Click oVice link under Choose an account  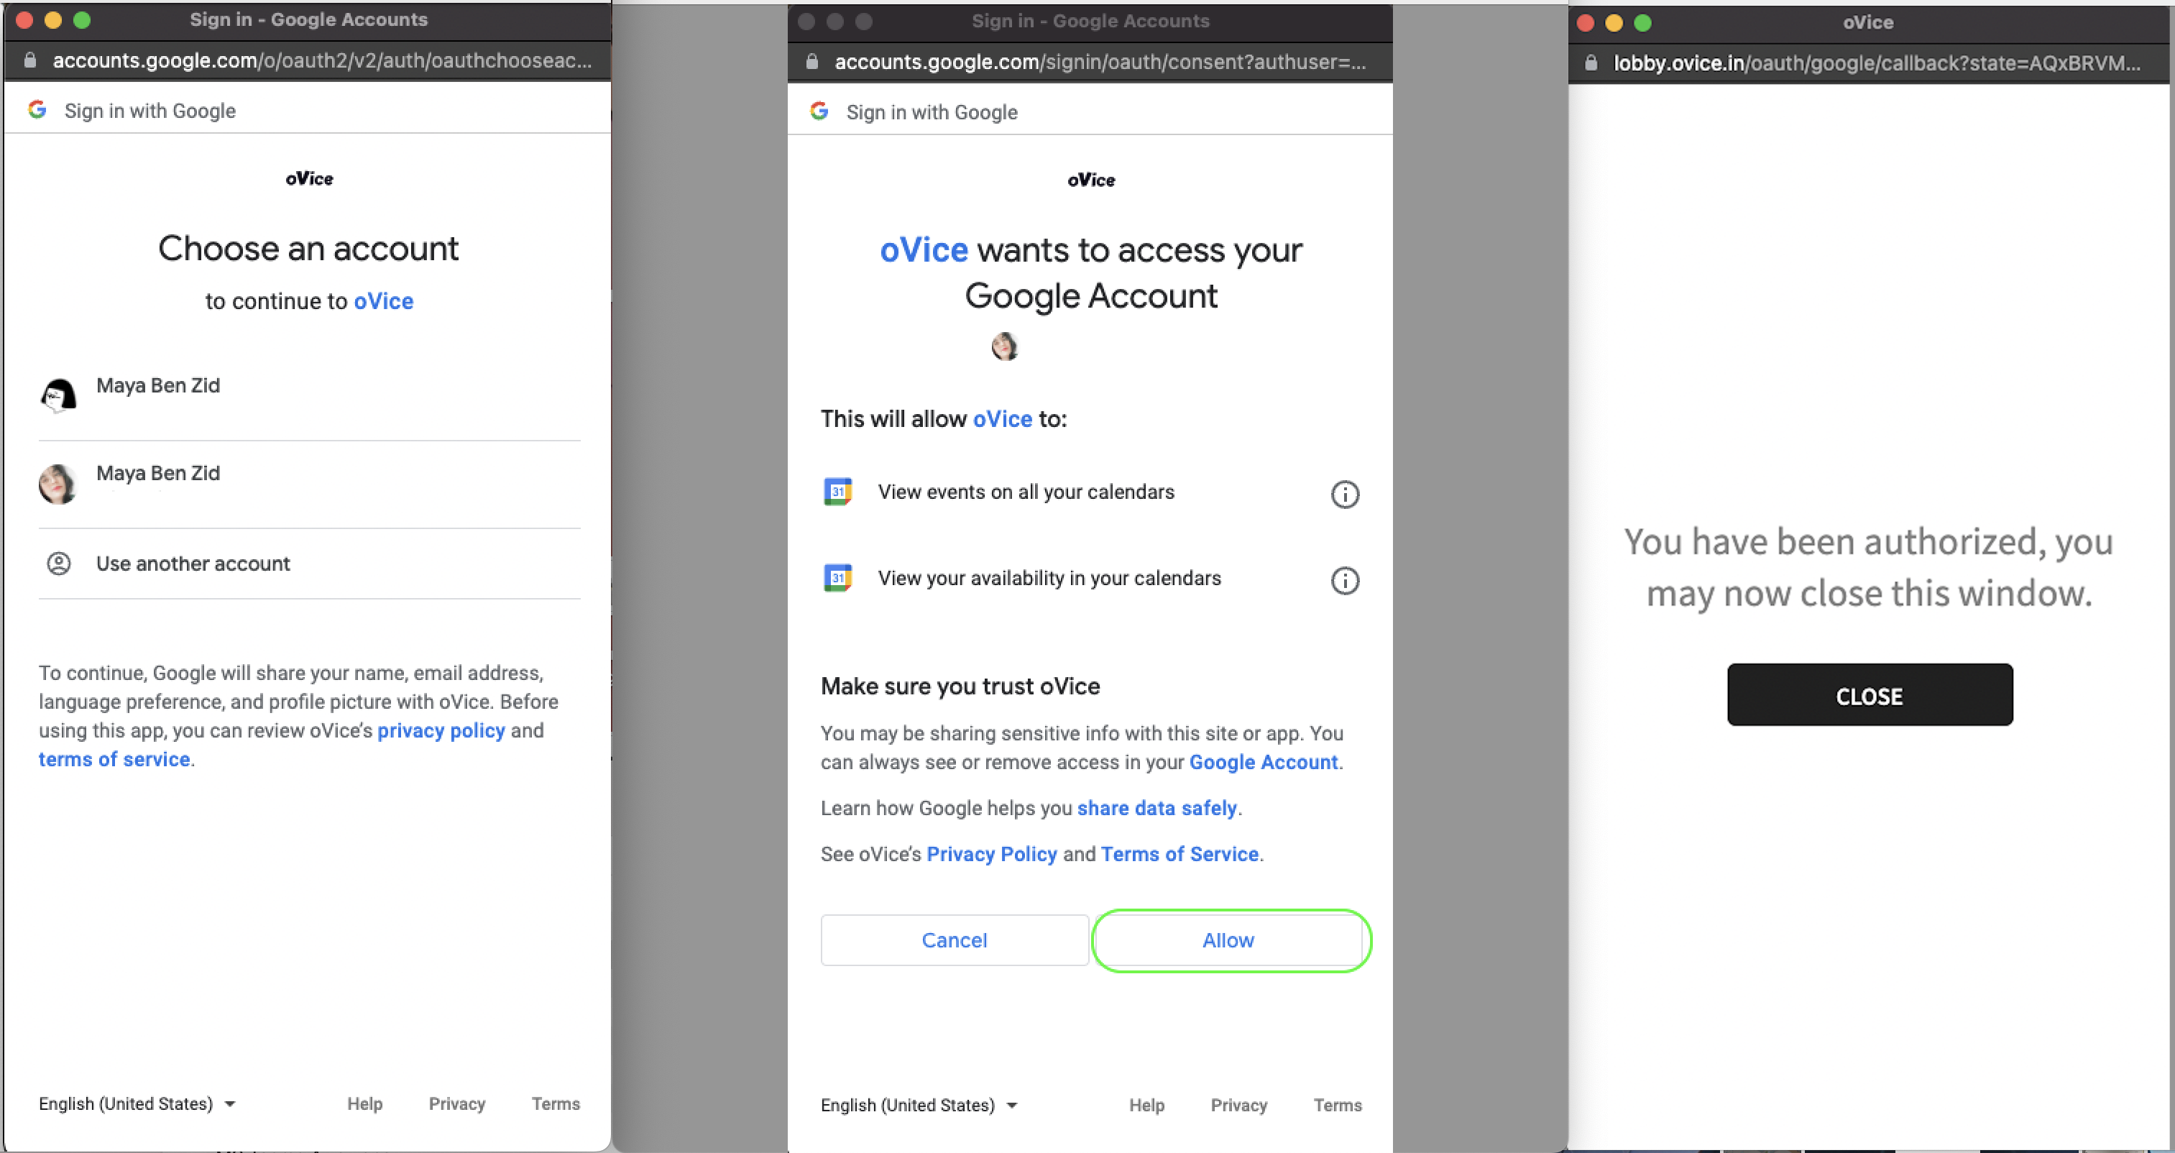(383, 300)
